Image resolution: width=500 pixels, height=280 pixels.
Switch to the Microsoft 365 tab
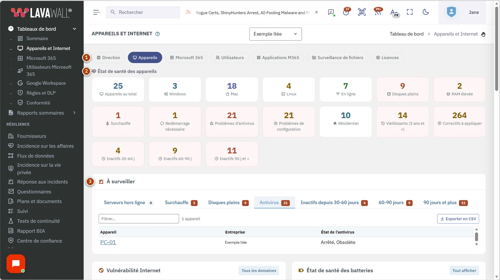pos(187,57)
